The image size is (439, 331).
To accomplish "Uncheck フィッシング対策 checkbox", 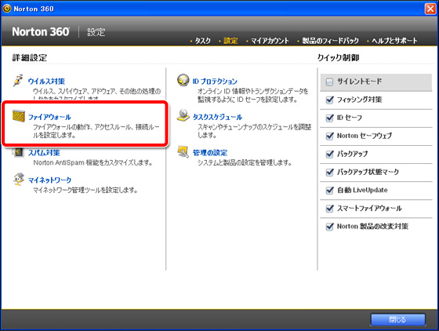I will click(x=330, y=100).
